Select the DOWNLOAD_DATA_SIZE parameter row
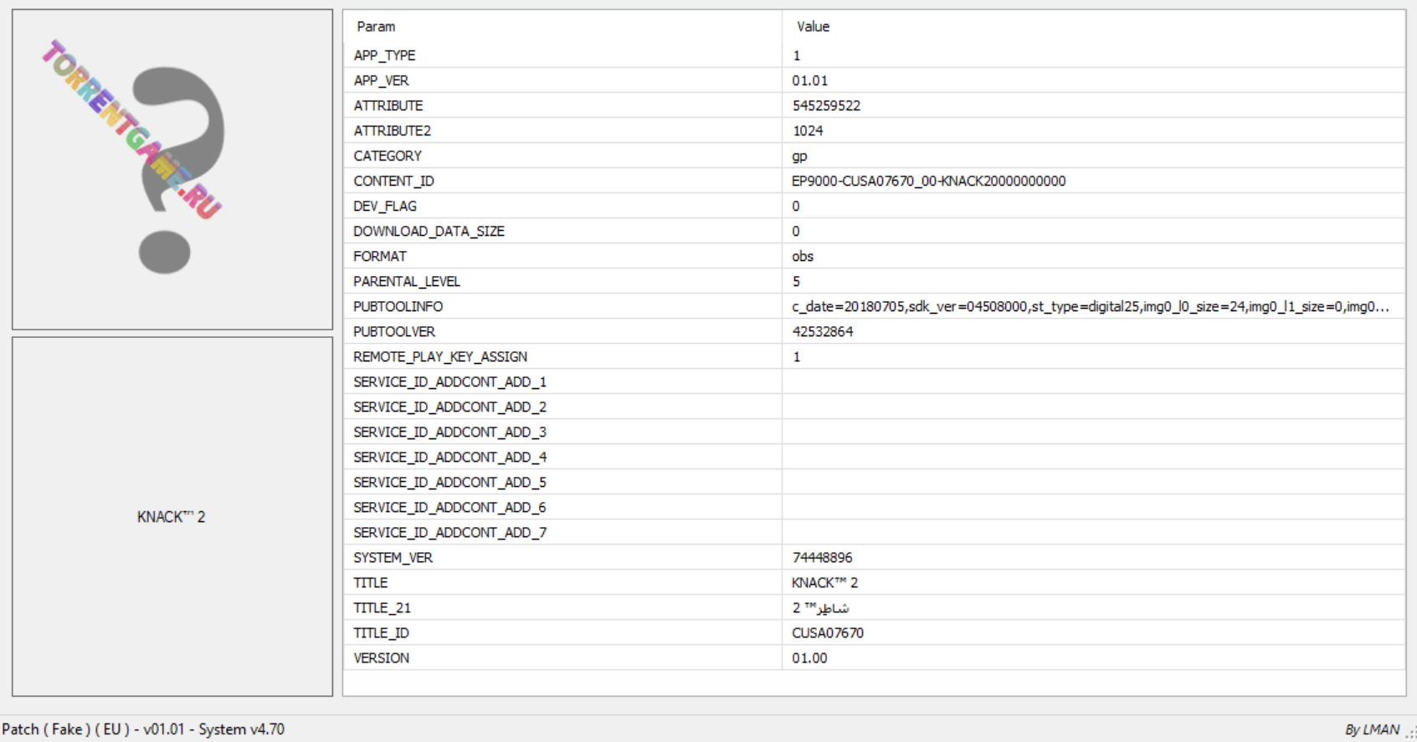The width and height of the screenshot is (1417, 742). pos(429,231)
